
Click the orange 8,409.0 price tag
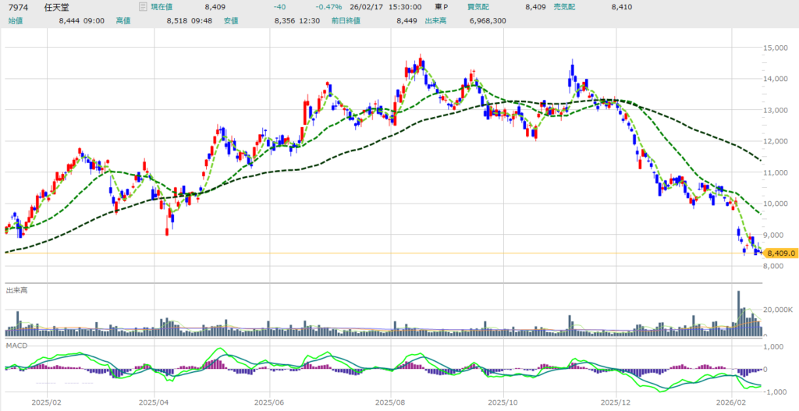click(x=779, y=253)
